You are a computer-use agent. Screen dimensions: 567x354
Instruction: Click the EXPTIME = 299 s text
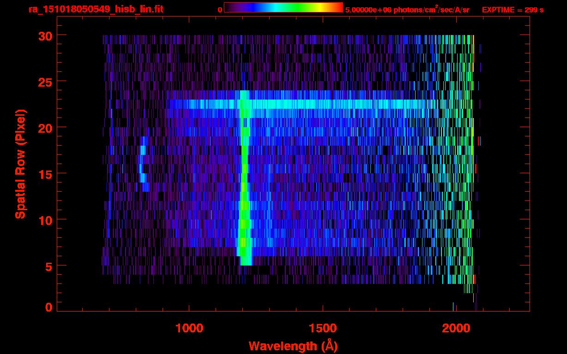point(513,10)
